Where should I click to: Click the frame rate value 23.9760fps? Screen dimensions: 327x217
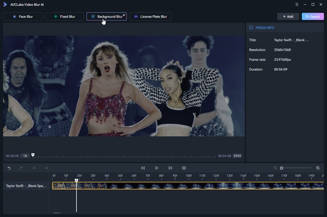pos(282,60)
